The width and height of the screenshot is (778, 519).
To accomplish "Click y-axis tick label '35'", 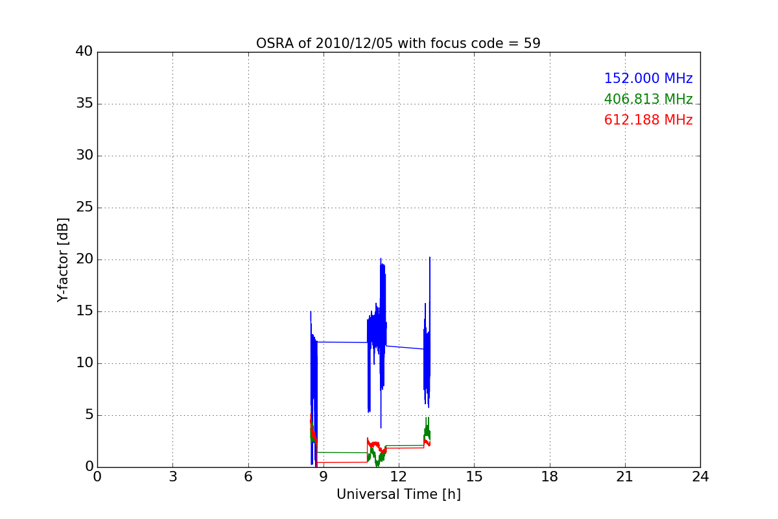I will 84,104.
